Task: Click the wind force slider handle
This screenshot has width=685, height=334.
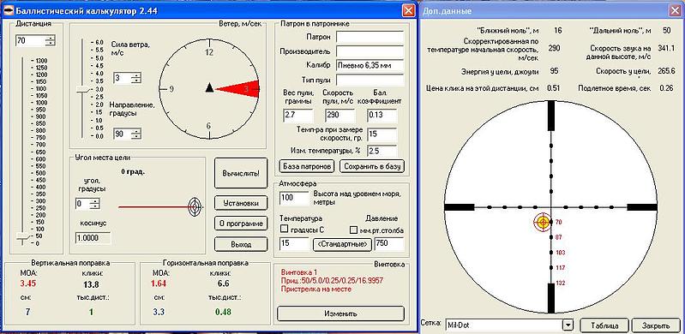Action: pyautogui.click(x=82, y=89)
